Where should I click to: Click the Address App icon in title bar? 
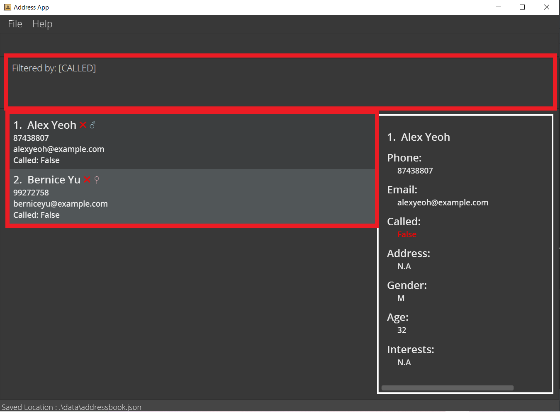click(7, 7)
